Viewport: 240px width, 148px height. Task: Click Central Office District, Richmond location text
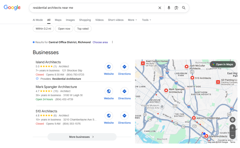70,42
